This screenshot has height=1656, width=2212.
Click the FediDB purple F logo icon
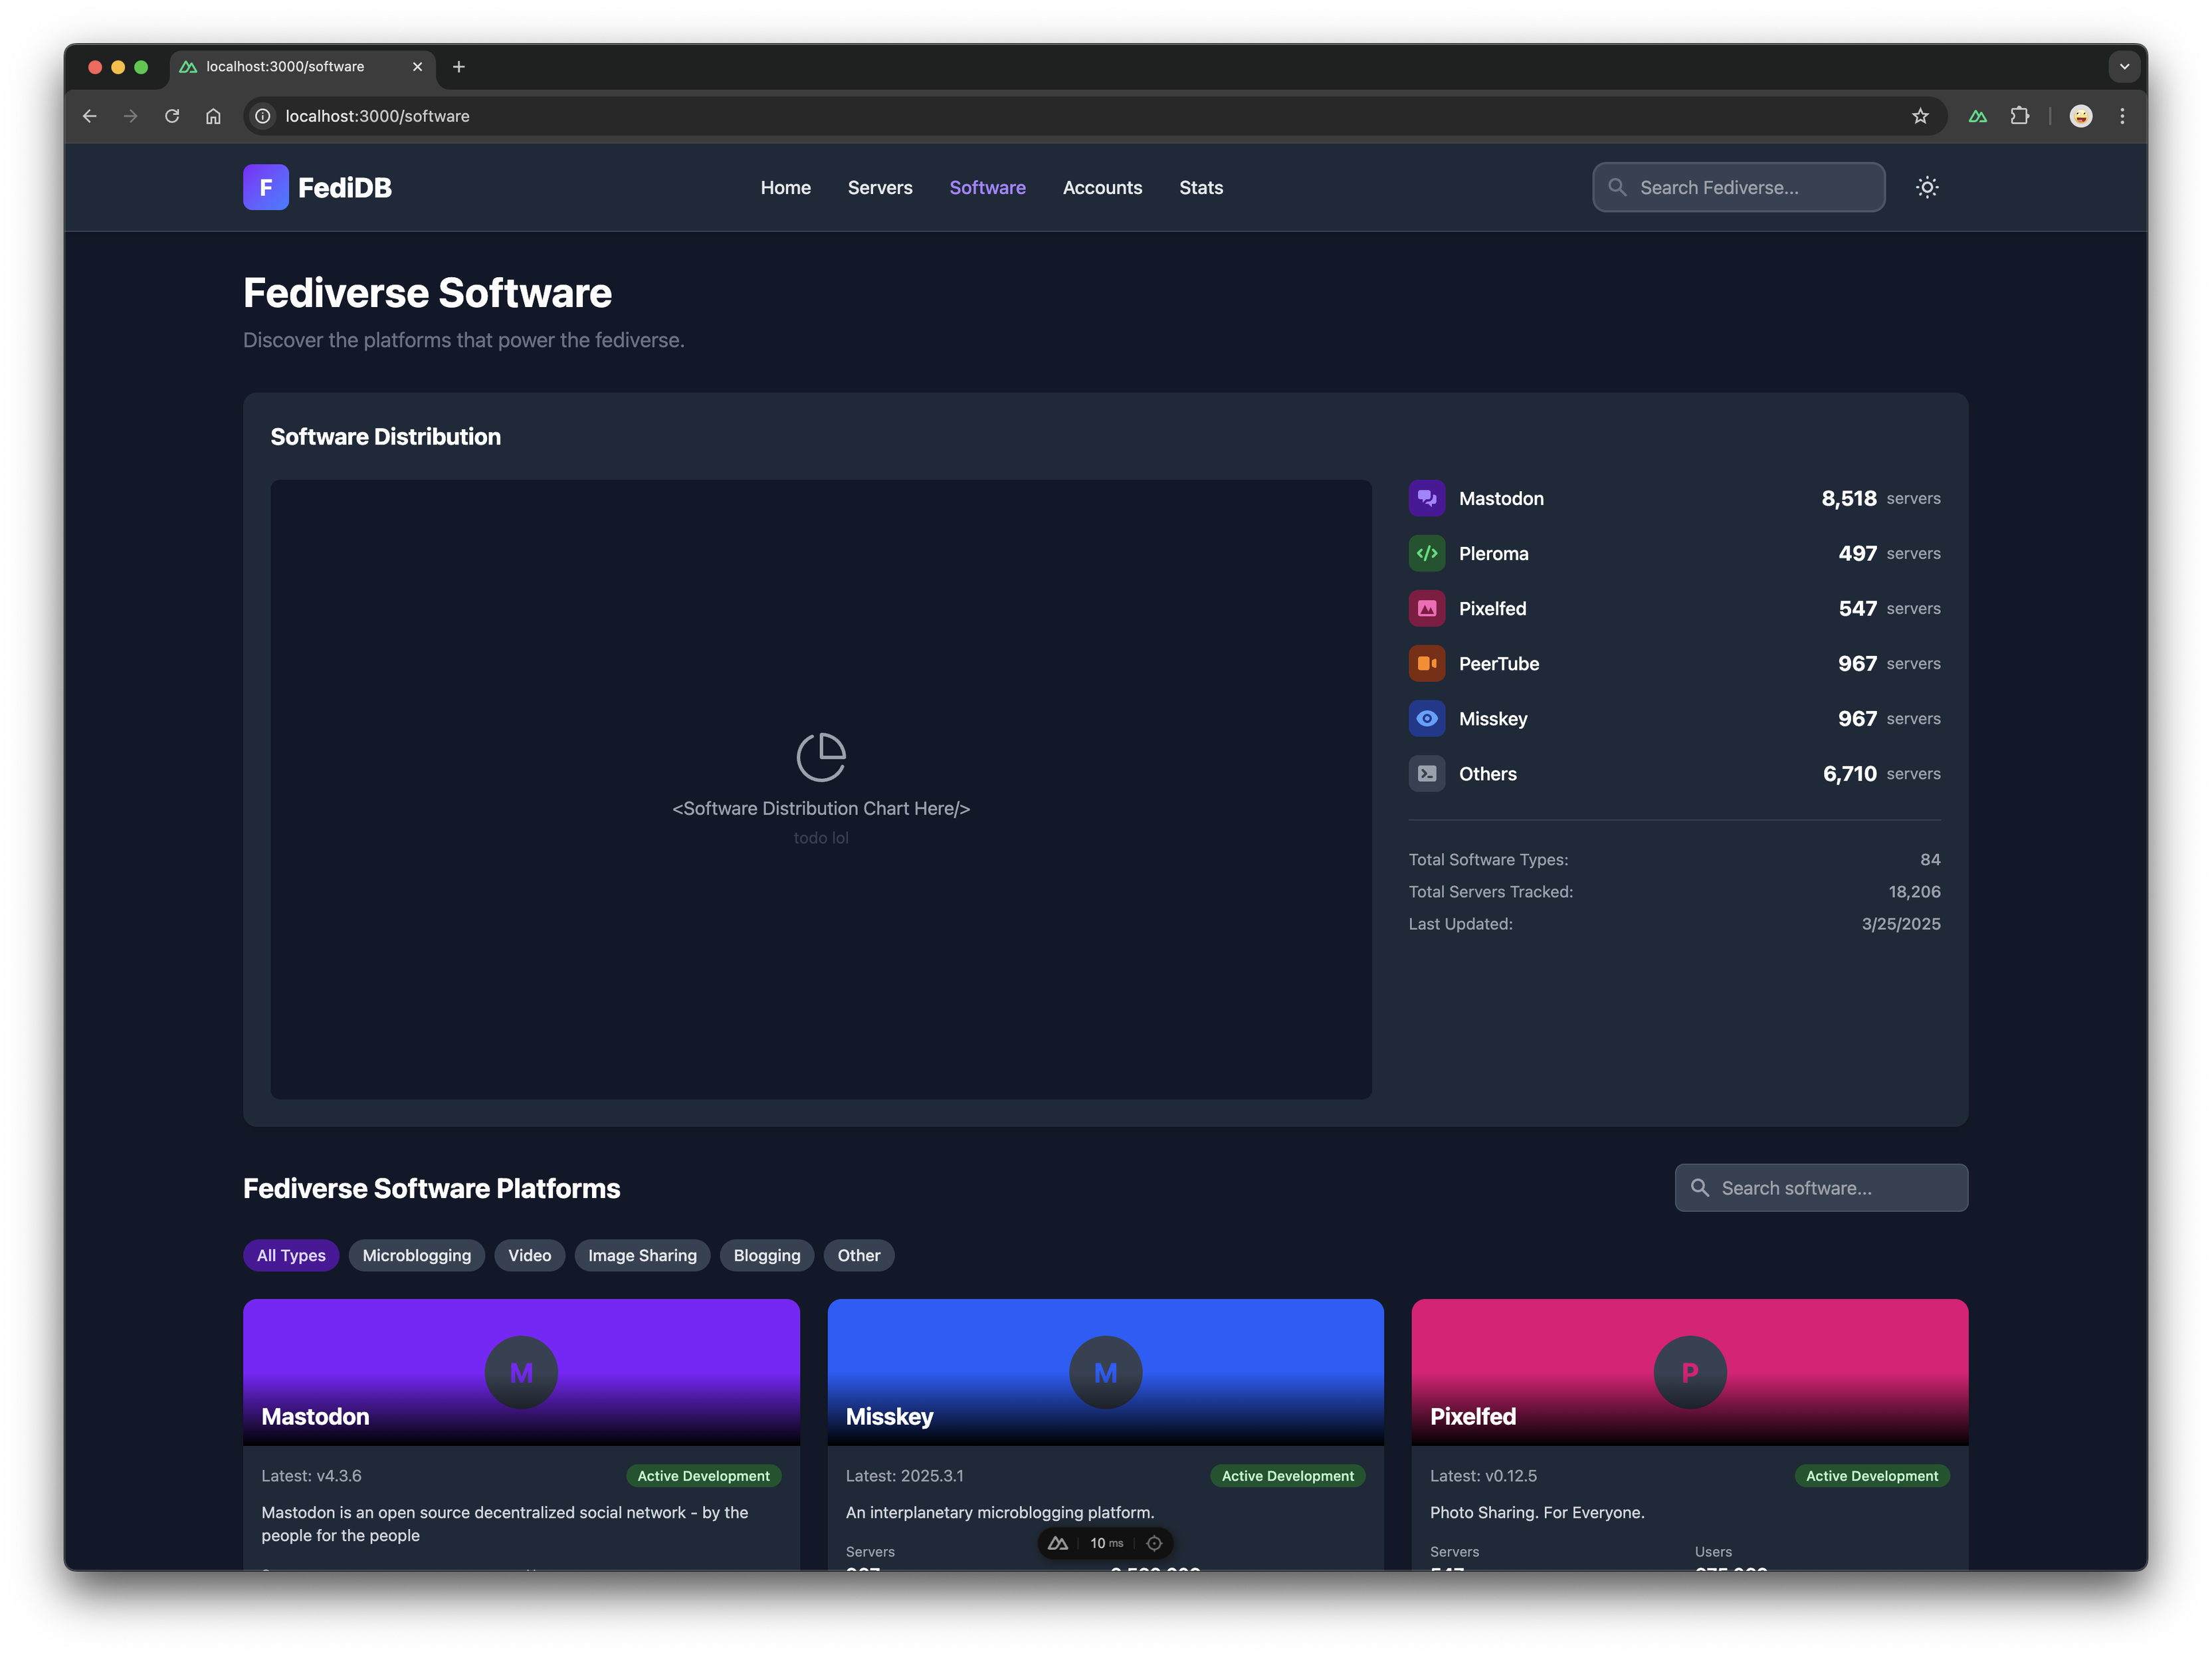(265, 187)
